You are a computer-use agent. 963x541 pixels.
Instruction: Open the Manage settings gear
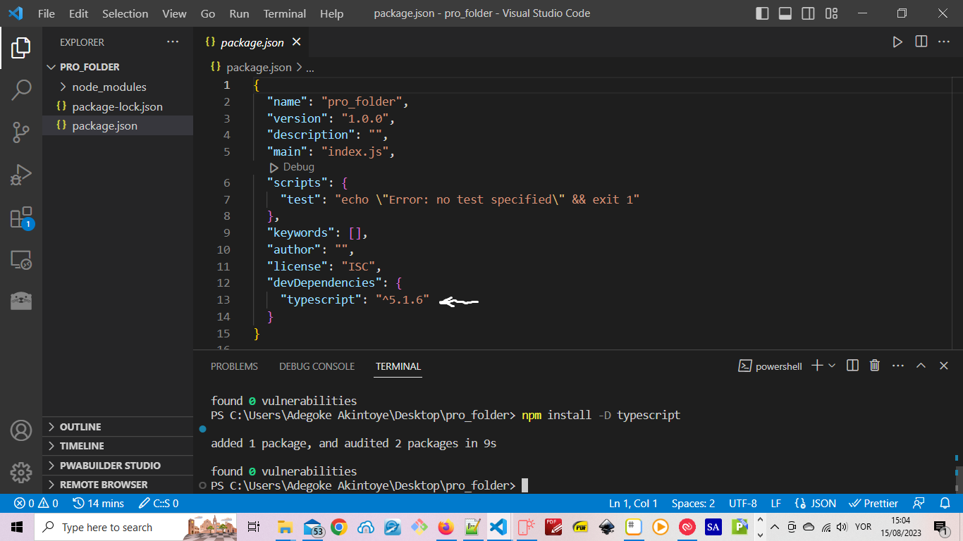point(21,473)
